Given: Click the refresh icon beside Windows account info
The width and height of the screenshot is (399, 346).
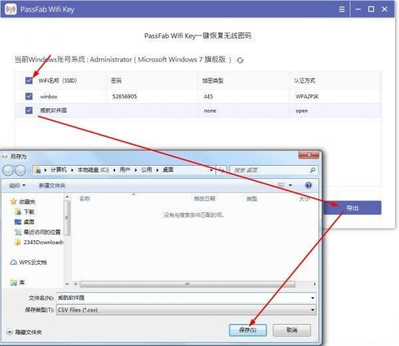Looking at the screenshot, I should pyautogui.click(x=240, y=61).
